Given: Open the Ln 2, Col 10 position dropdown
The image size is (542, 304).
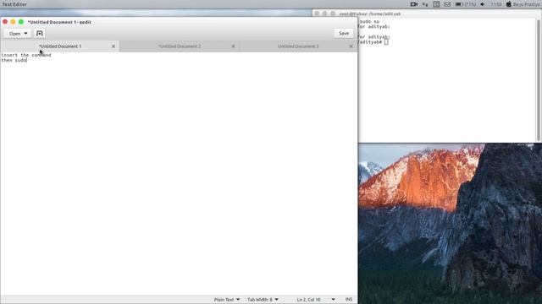Looking at the screenshot, I should point(316,300).
